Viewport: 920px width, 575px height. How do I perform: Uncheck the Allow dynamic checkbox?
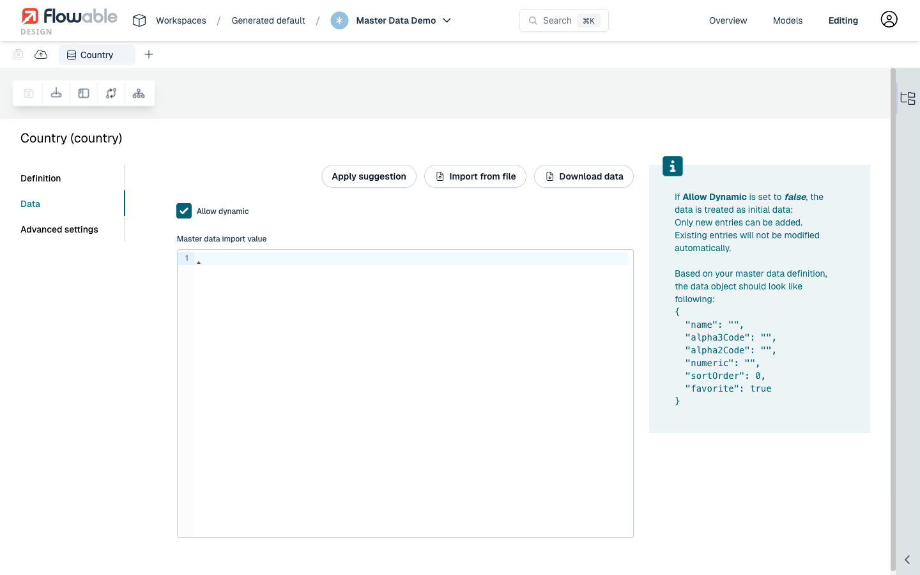[184, 211]
